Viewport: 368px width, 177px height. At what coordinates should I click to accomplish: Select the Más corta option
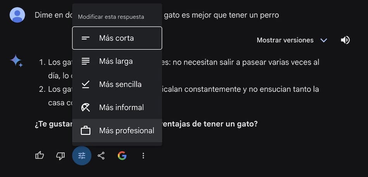(x=117, y=38)
